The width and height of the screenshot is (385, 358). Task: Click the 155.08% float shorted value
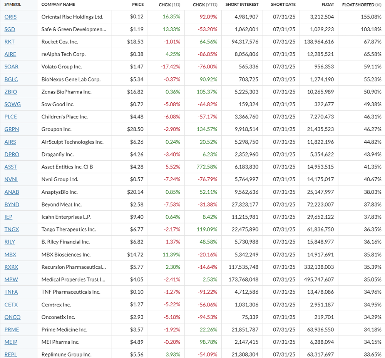coord(371,17)
